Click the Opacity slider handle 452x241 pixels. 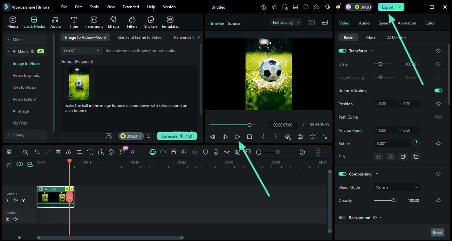click(x=393, y=200)
